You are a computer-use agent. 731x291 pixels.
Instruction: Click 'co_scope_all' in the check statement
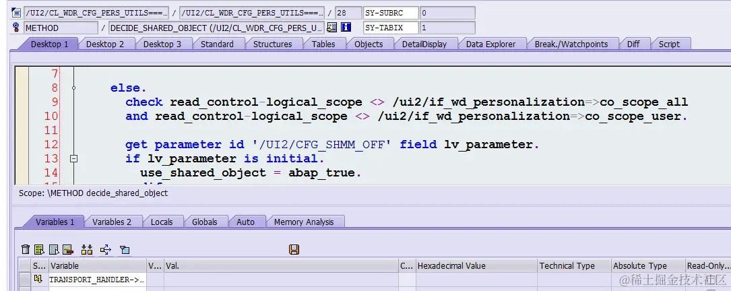pos(644,102)
